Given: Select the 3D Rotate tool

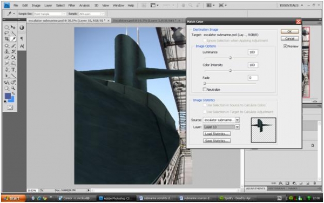Looking at the screenshot, I should coord(6,83).
